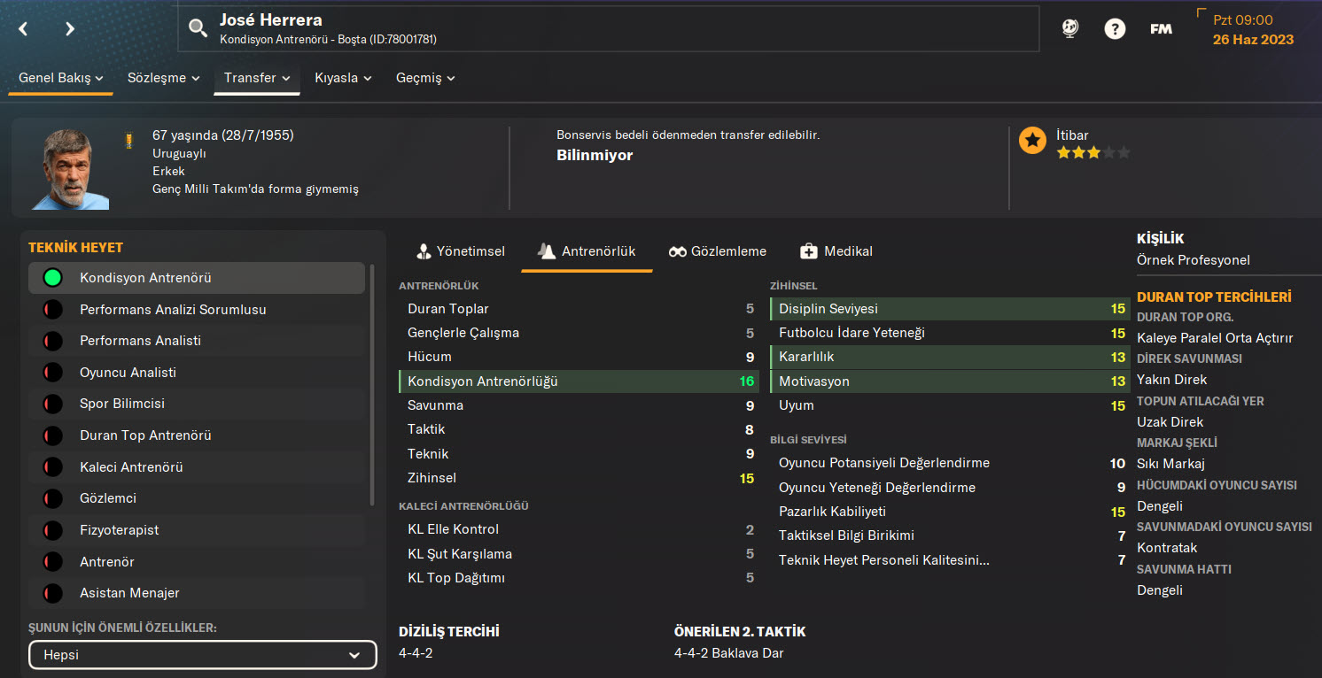Open the help question mark icon
The height and width of the screenshot is (678, 1322).
coord(1114,28)
